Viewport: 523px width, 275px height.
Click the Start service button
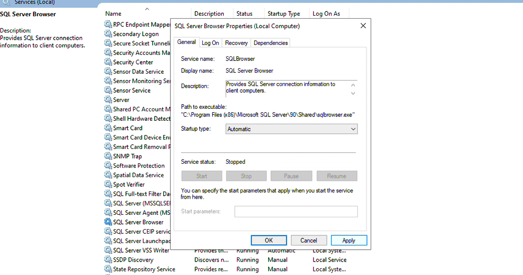click(x=202, y=176)
